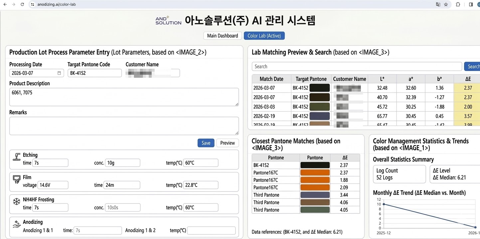The height and width of the screenshot is (239, 480).
Task: Save the lot parameters
Action: (x=206, y=143)
